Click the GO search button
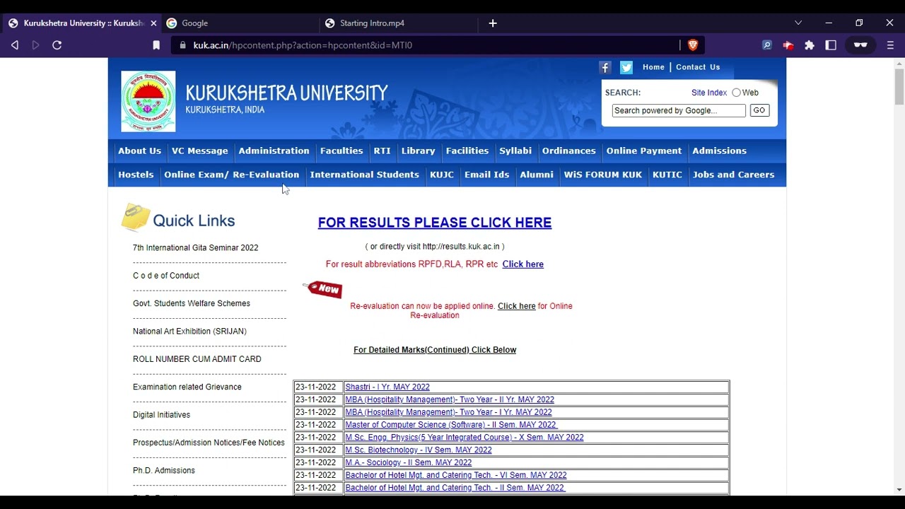Viewport: 905px width, 509px height. [759, 110]
